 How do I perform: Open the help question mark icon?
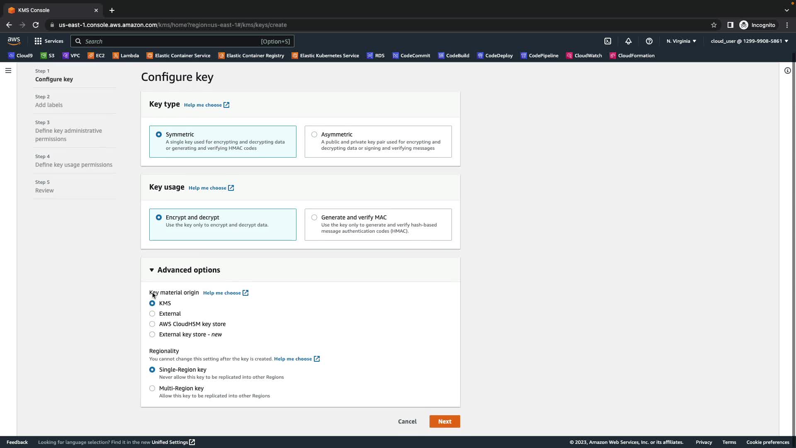point(649,41)
